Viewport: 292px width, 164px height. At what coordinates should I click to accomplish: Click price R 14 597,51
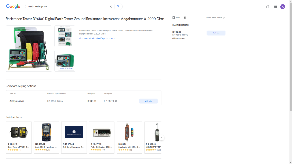point(13,144)
